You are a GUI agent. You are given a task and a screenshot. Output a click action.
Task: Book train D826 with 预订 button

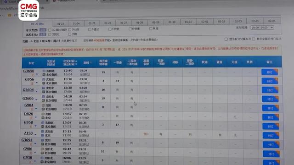pos(271,117)
